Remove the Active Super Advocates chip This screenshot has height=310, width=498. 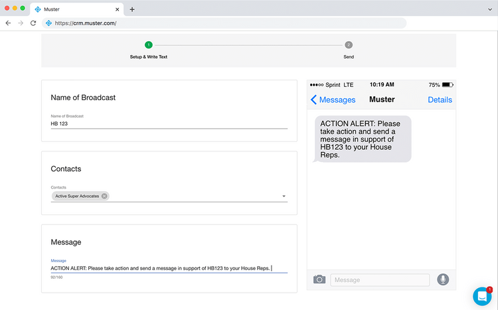[104, 196]
